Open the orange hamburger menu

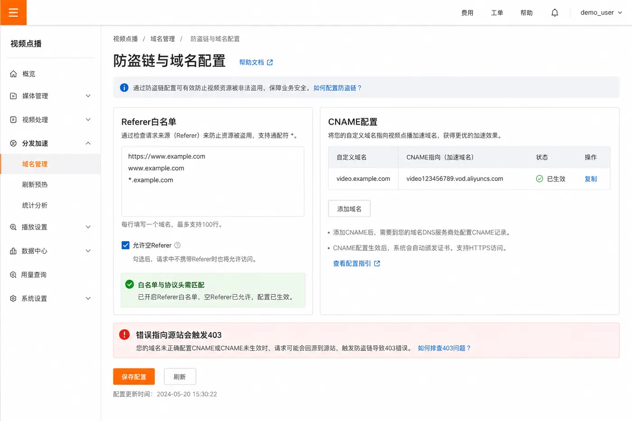click(13, 13)
